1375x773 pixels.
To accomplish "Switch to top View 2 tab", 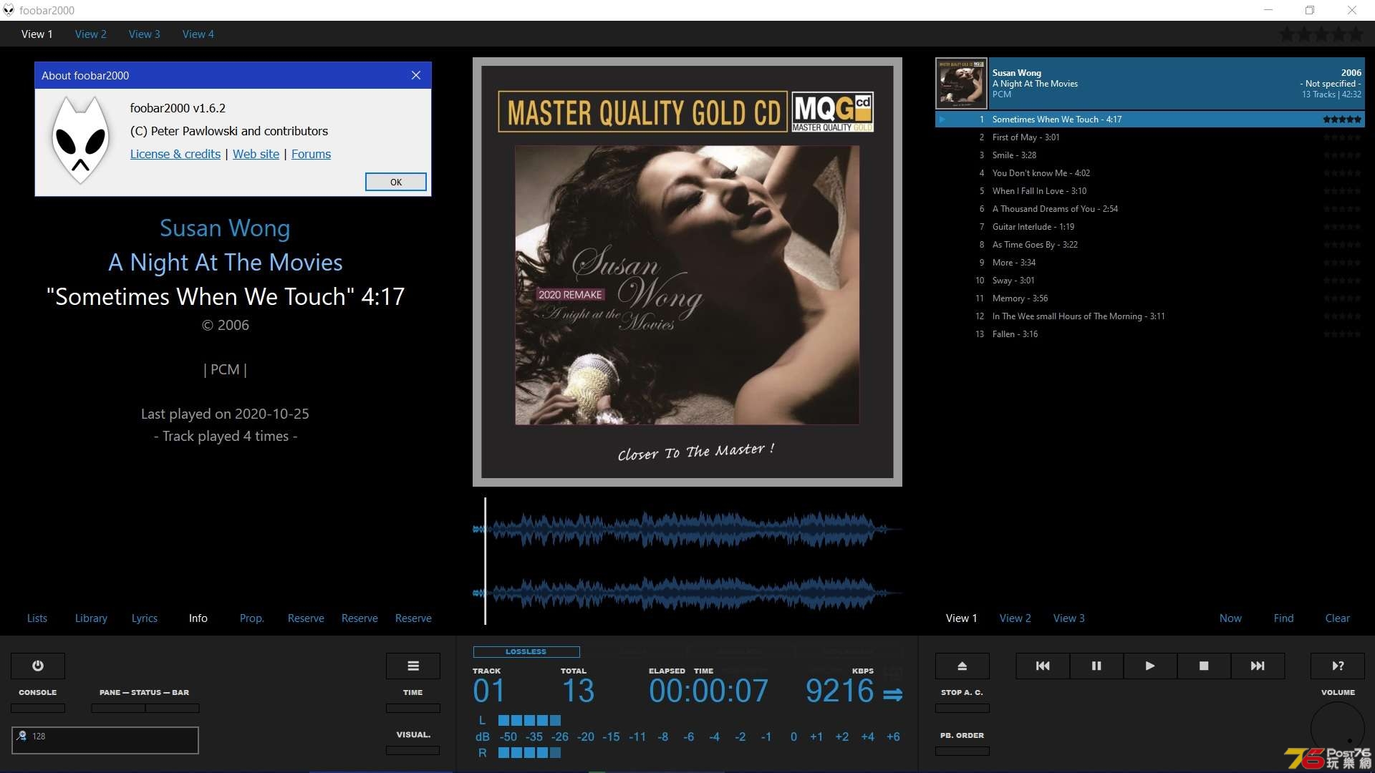I will click(x=90, y=34).
